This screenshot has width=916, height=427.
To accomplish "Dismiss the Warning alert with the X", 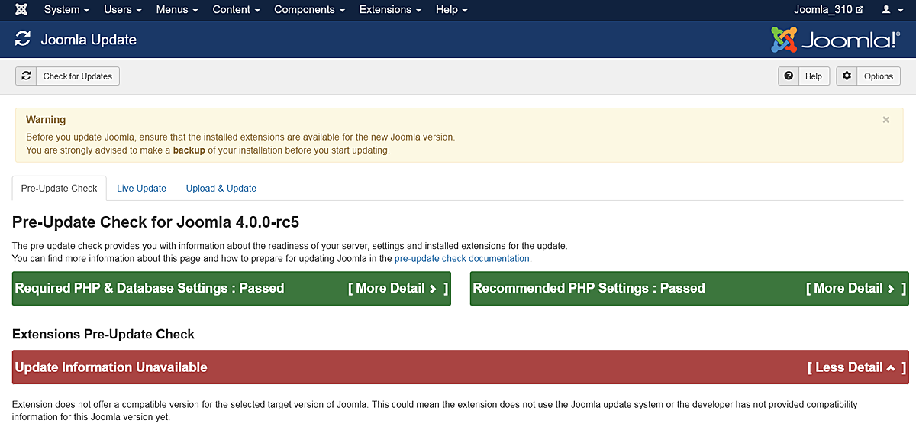I will pyautogui.click(x=885, y=120).
